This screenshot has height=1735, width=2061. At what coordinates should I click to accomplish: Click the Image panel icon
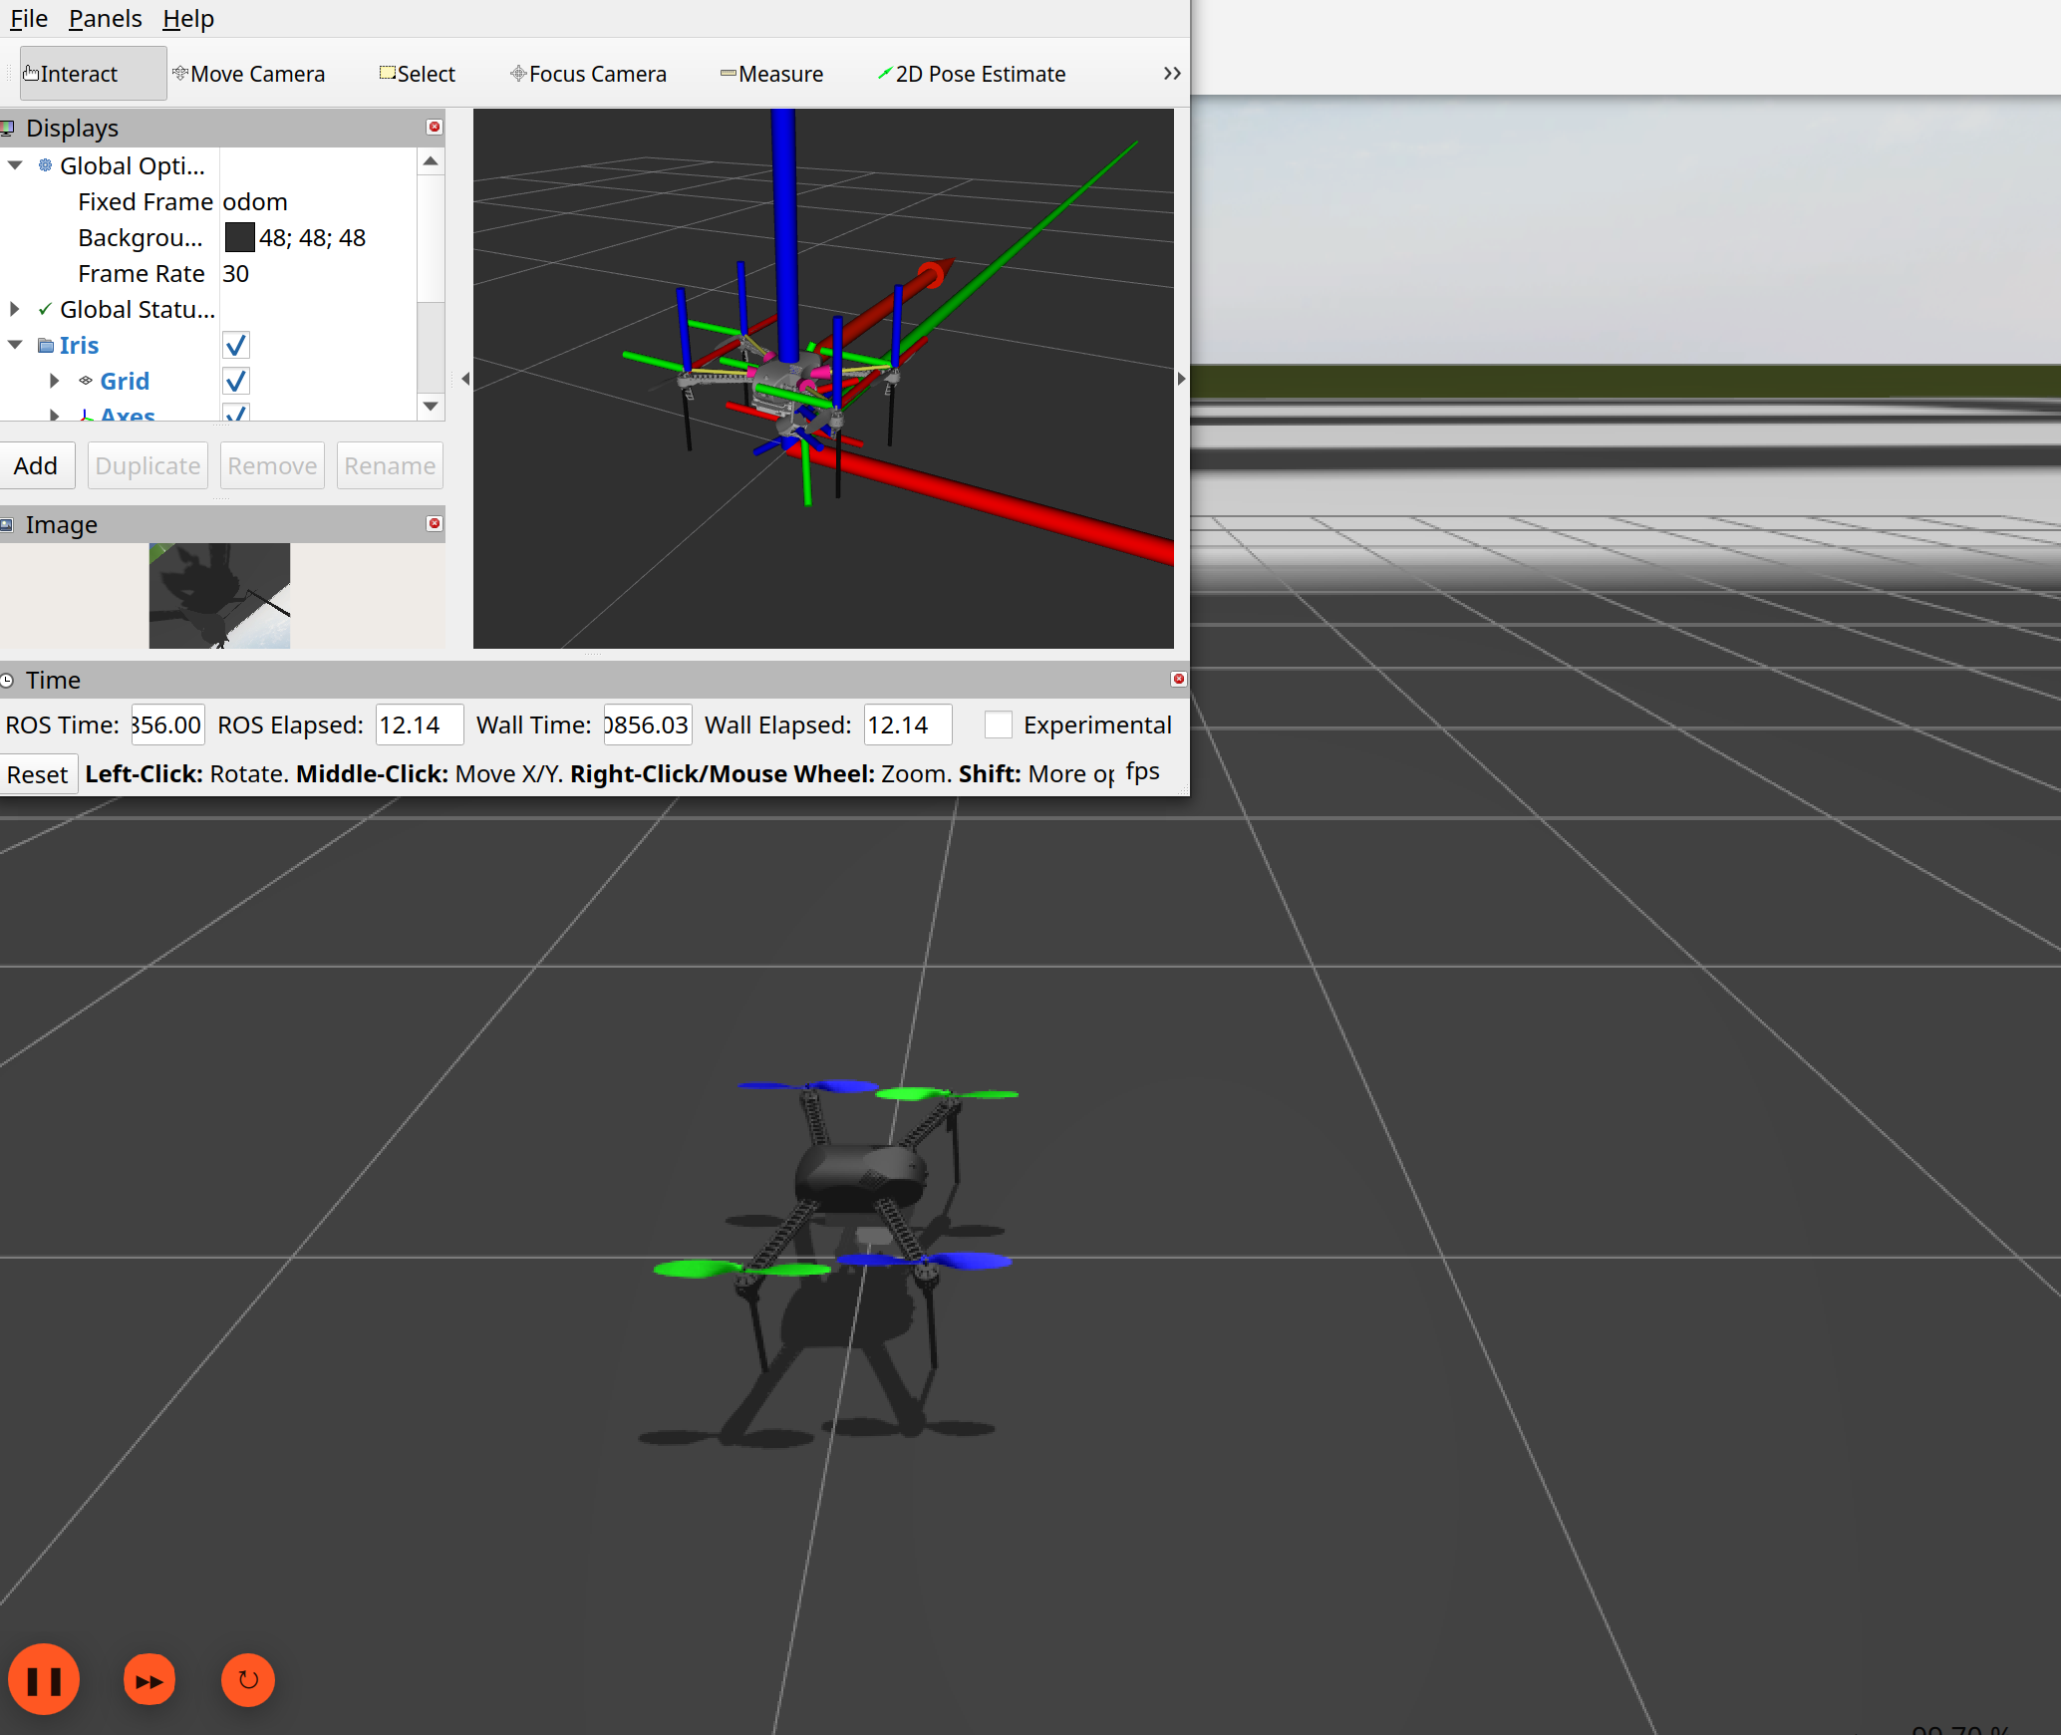coord(7,524)
